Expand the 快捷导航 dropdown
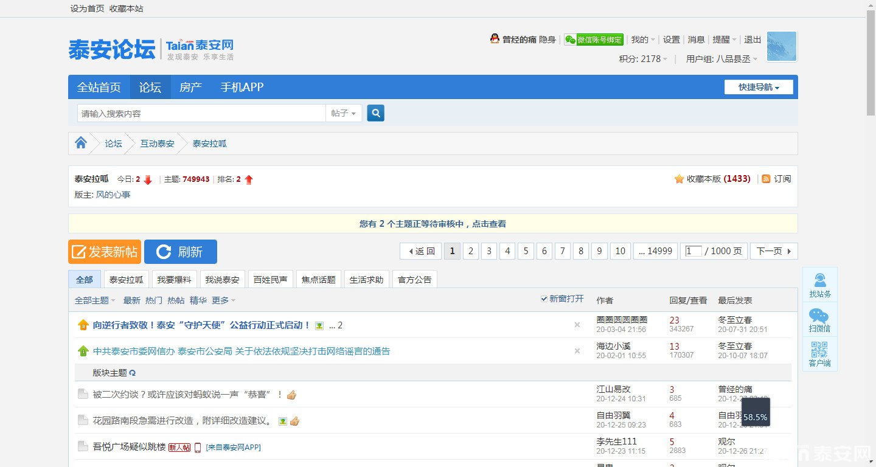876x467 pixels. (759, 87)
